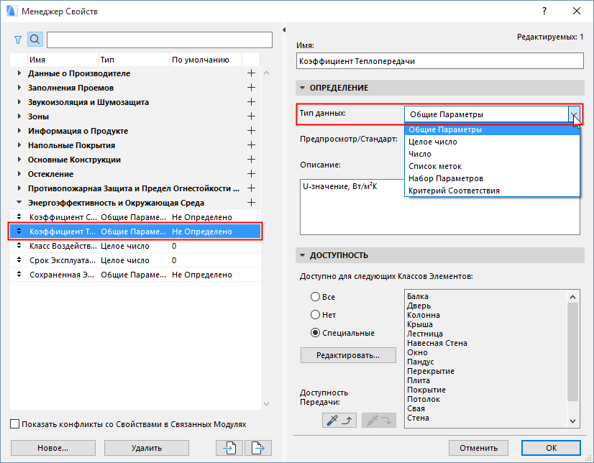Enable Показать конфликты со Свойствами checkbox
594x463 pixels.
15,424
